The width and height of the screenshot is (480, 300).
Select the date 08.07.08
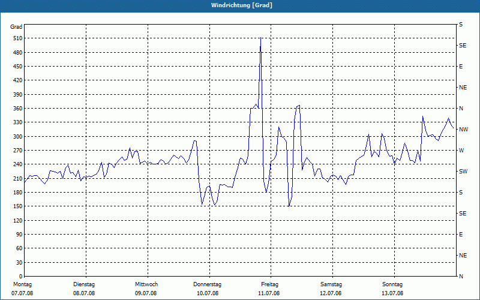click(84, 293)
